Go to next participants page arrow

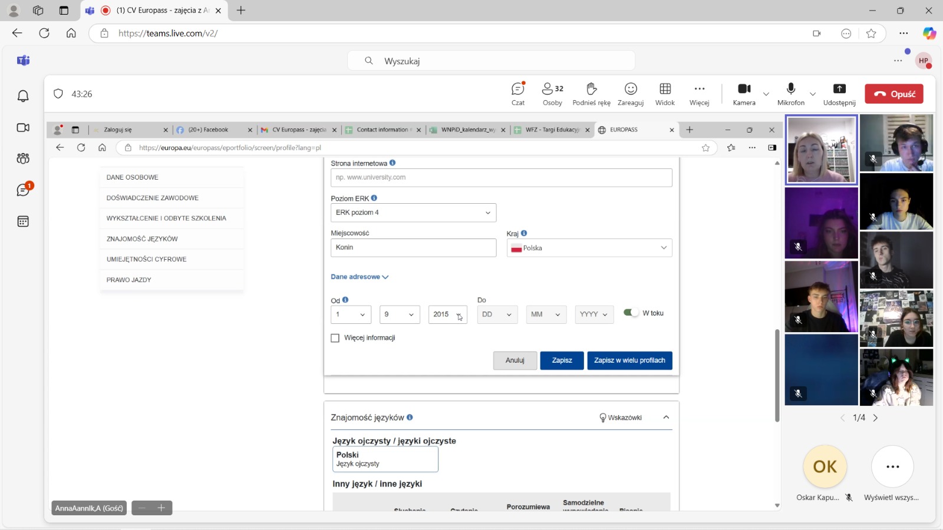(875, 418)
